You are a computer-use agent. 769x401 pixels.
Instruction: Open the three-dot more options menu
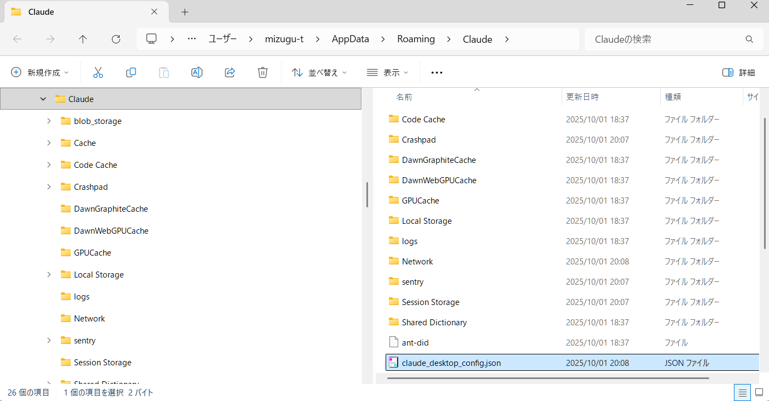pyautogui.click(x=437, y=72)
